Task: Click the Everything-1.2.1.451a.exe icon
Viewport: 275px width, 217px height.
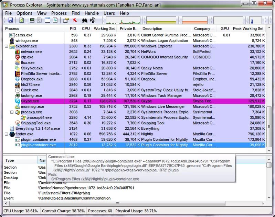Action: (x=12, y=129)
